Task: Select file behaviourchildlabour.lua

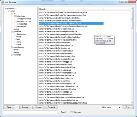Action: [57, 84]
